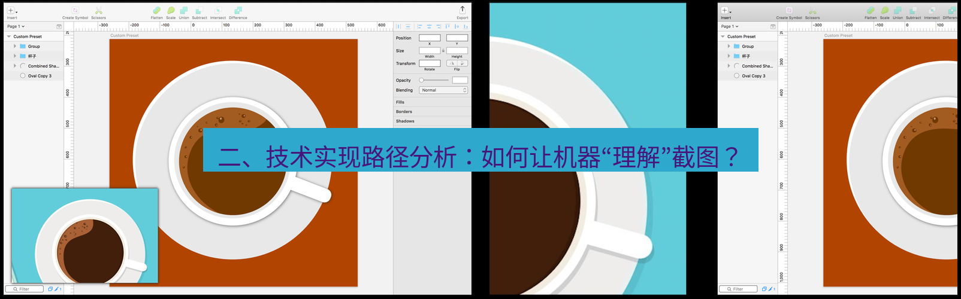Click the Opacity value field
The height and width of the screenshot is (299, 961).
460,80
